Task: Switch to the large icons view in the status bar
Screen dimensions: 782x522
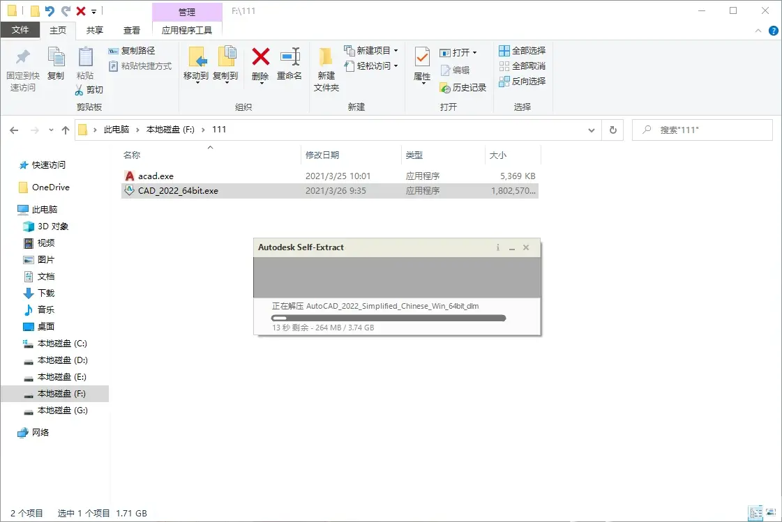Action: pyautogui.click(x=771, y=512)
